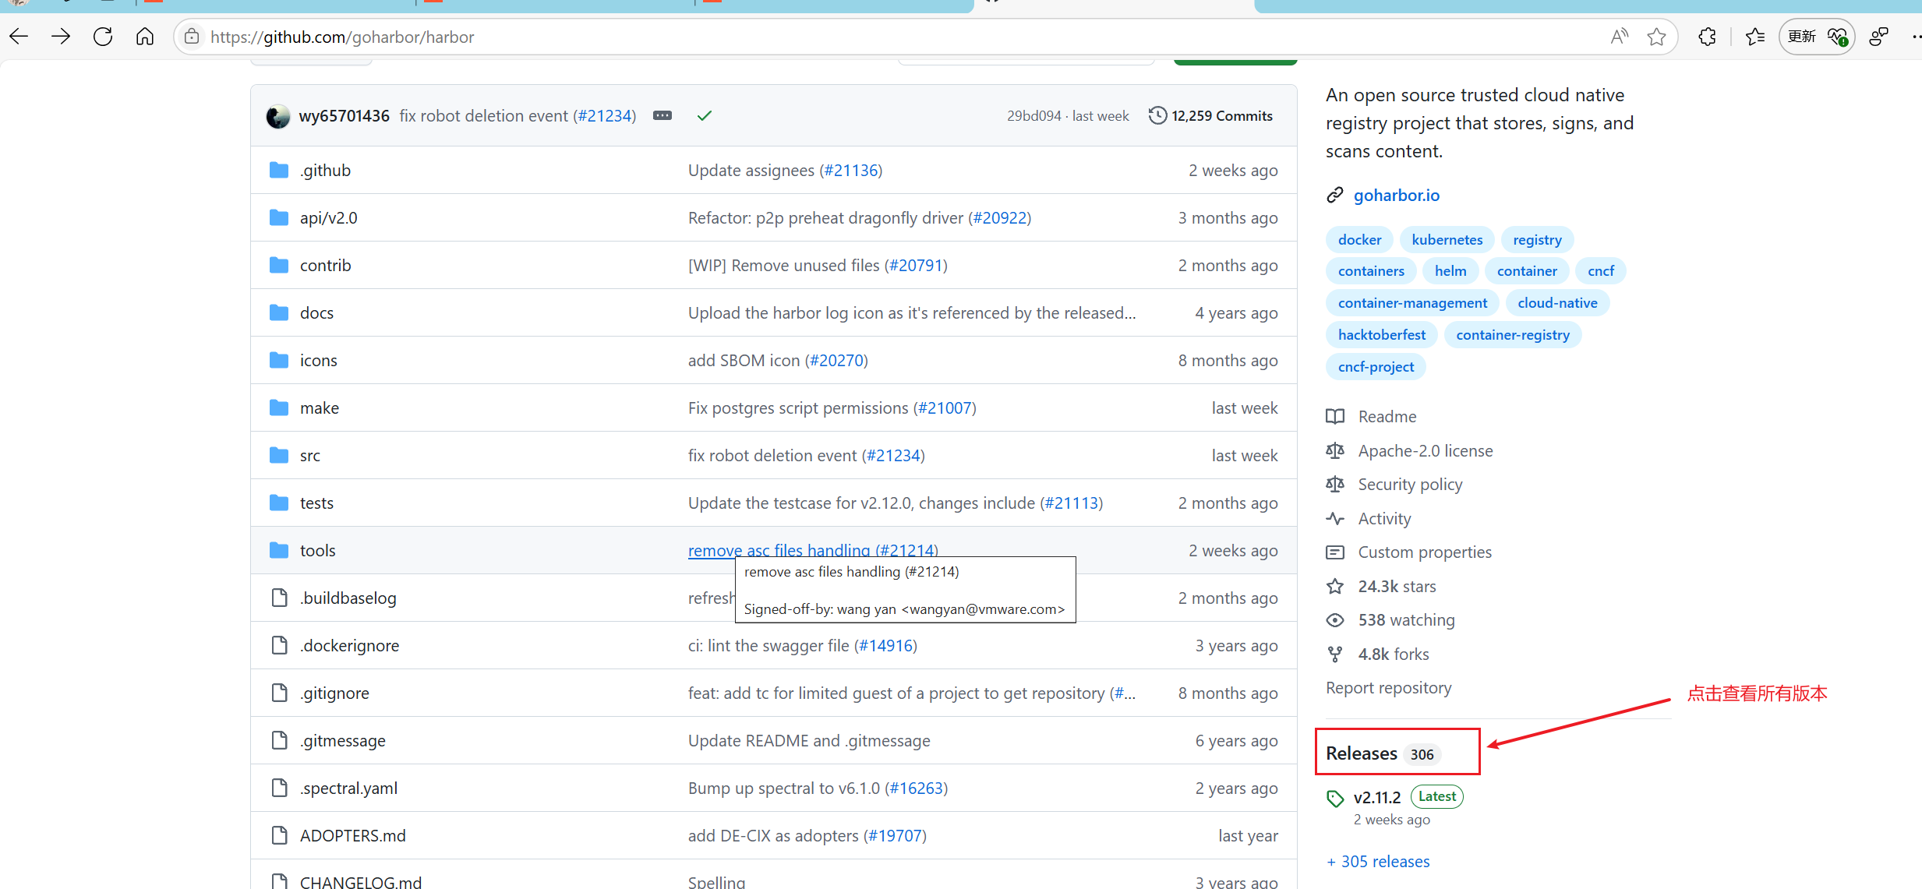This screenshot has height=889, width=1922.
Task: Go back with the browser back arrow
Action: [x=19, y=37]
